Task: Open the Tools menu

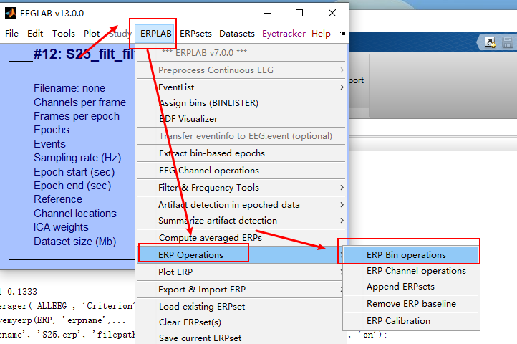Action: coord(63,34)
